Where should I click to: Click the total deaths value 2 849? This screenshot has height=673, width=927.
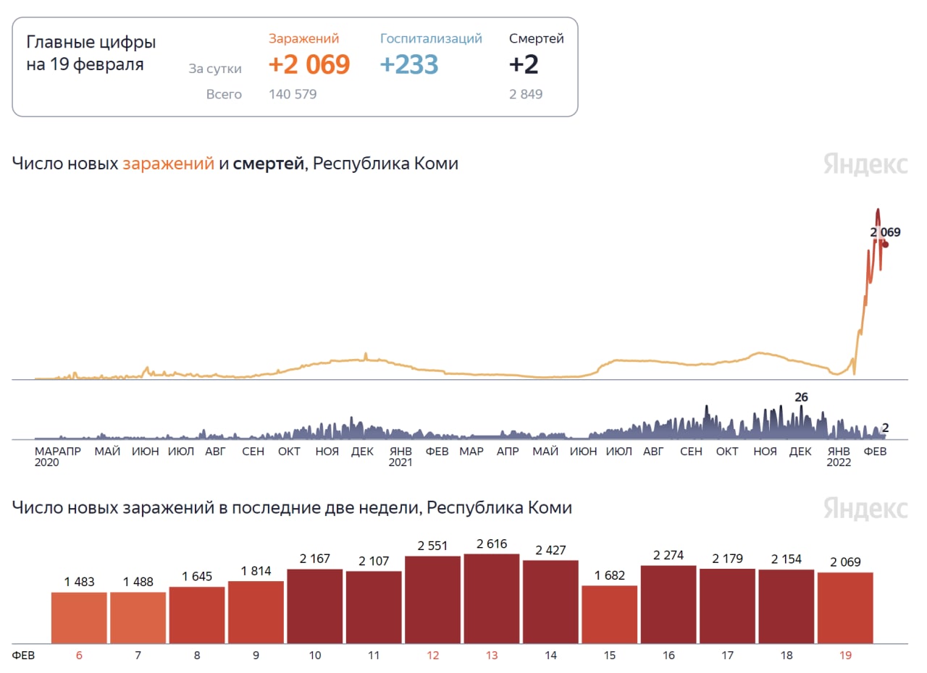[526, 94]
